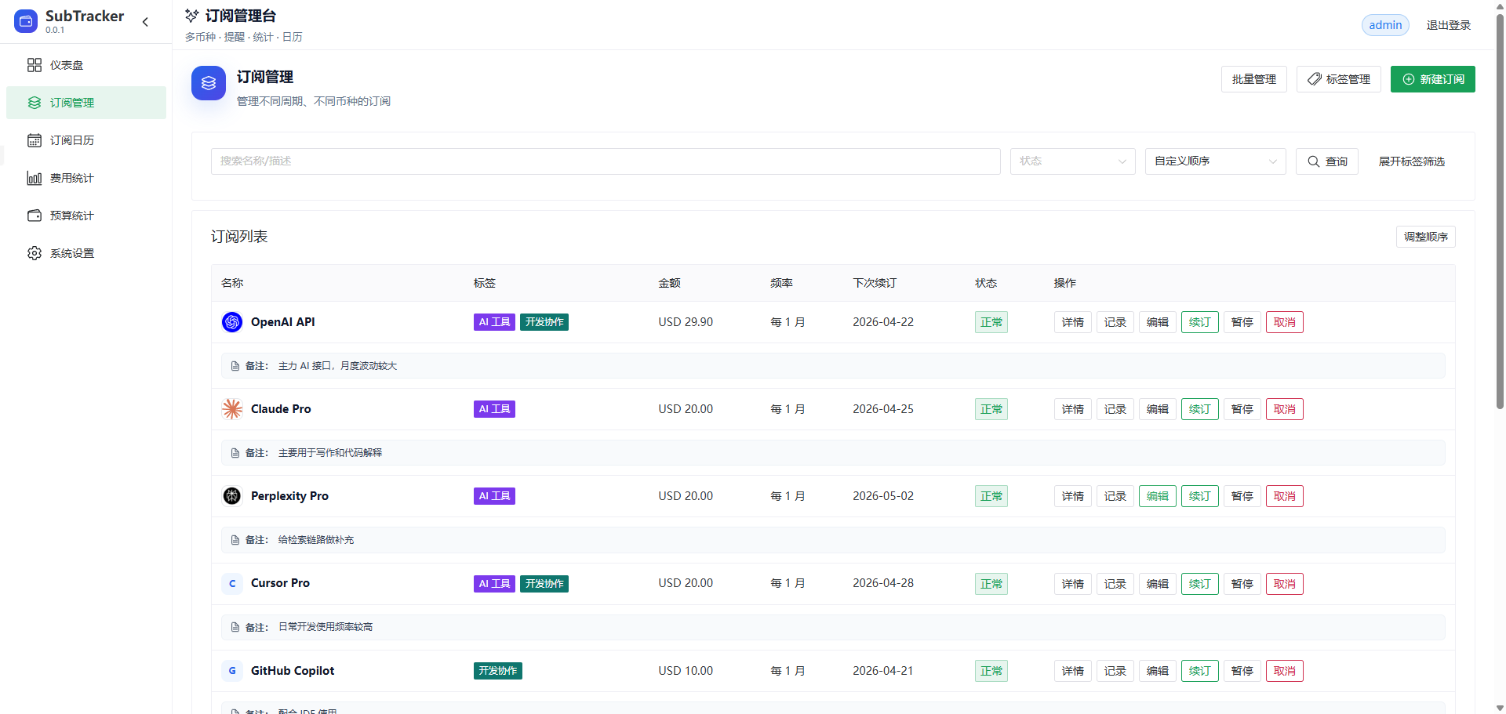The image size is (1506, 714).
Task: View 详情 for OpenAI API
Action: tap(1073, 322)
